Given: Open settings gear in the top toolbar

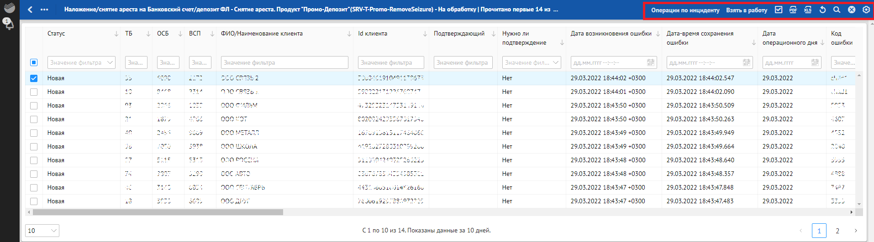Looking at the screenshot, I should [x=866, y=10].
